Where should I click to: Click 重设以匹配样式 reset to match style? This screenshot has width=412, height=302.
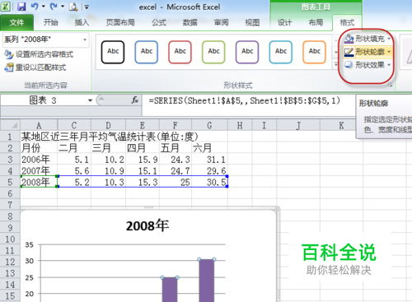pyautogui.click(x=35, y=67)
